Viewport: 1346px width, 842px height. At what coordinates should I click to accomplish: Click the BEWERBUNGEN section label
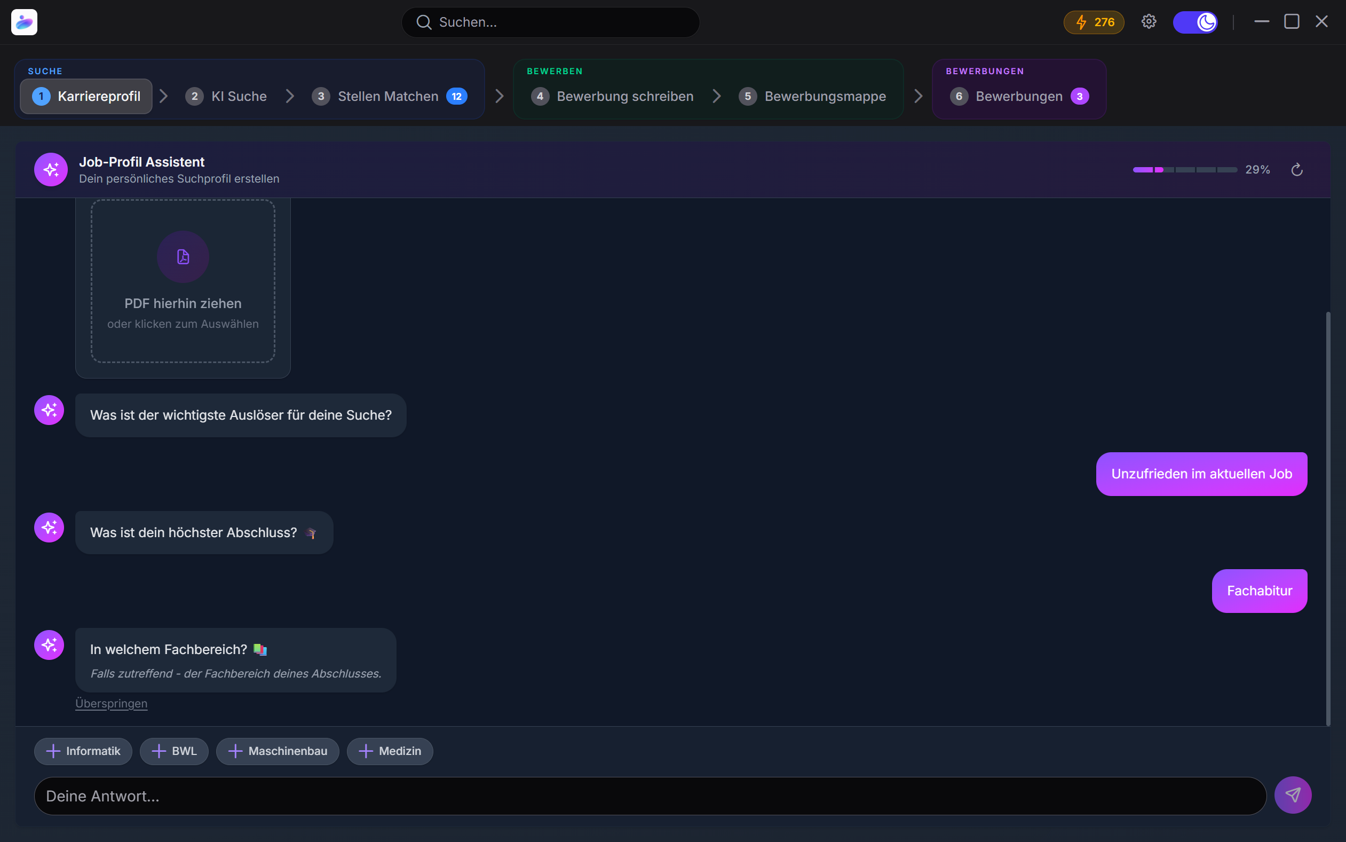pyautogui.click(x=985, y=70)
